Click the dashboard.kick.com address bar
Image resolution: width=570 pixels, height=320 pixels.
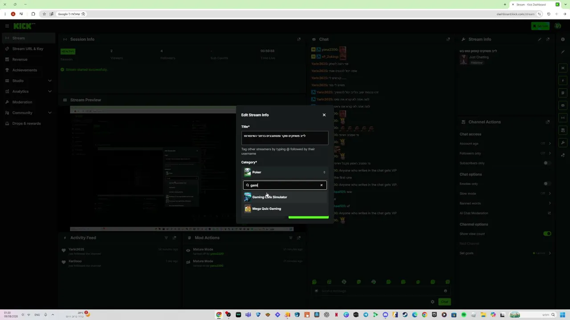[x=515, y=14]
